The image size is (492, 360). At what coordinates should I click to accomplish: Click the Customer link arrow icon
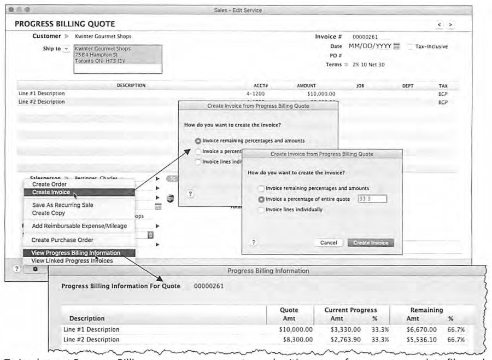pos(67,36)
